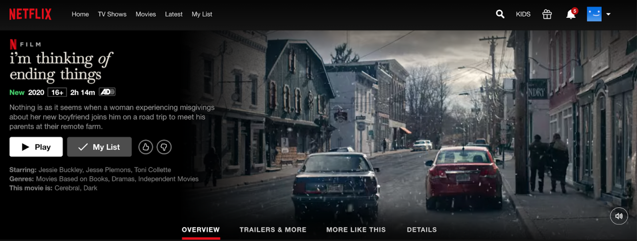Click the 2020 release year

click(x=36, y=92)
